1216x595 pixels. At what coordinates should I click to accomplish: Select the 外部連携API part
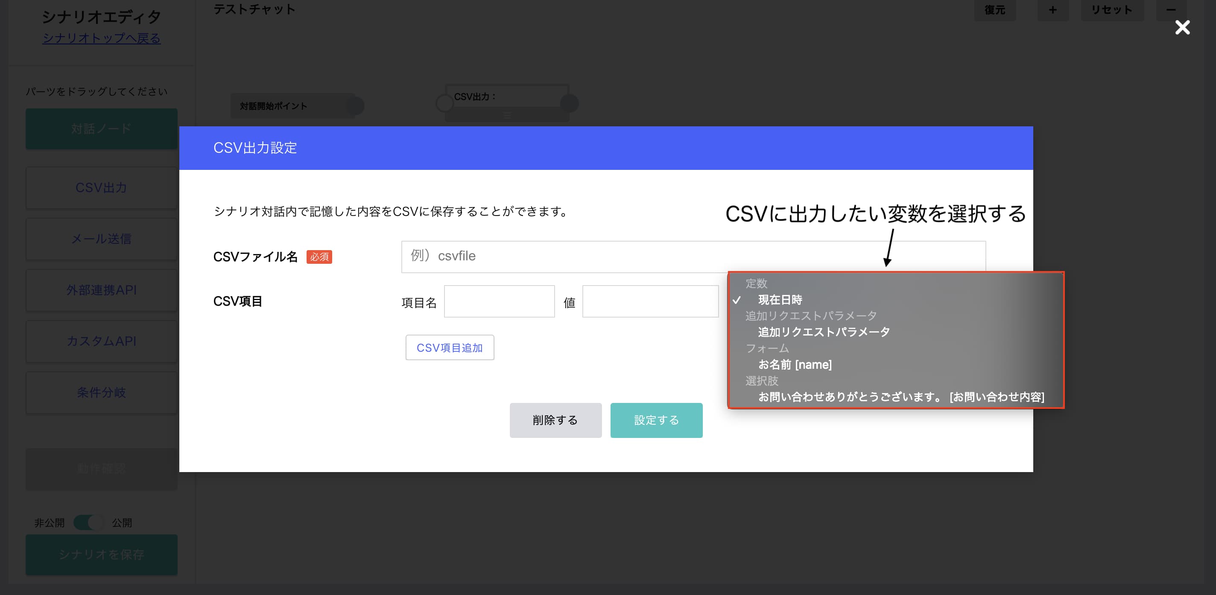(102, 290)
